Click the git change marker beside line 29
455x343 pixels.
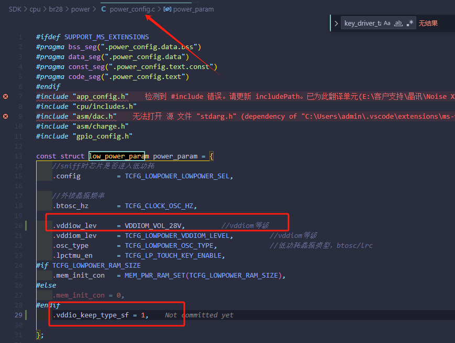click(x=26, y=315)
